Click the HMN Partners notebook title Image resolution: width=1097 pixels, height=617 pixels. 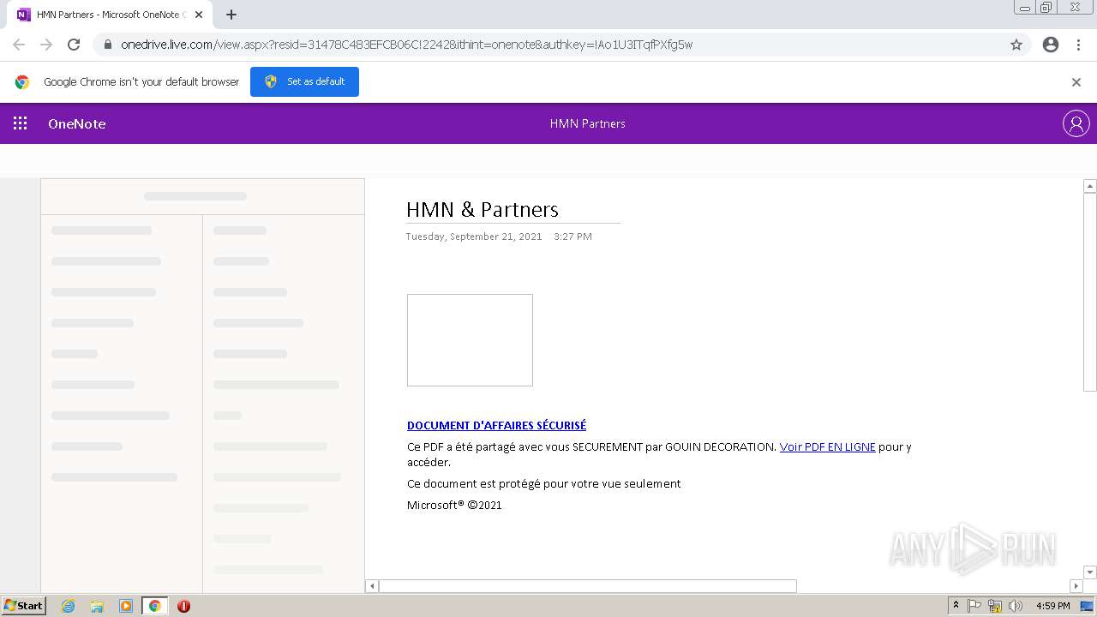(588, 123)
